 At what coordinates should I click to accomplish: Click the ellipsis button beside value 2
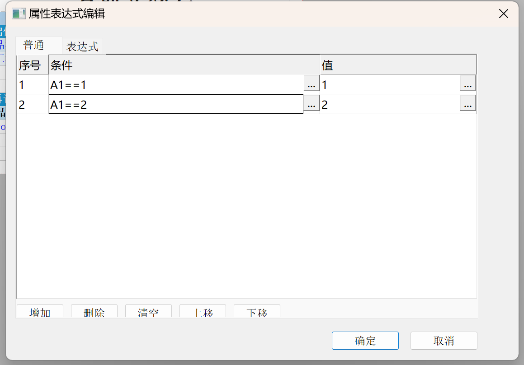pos(468,104)
